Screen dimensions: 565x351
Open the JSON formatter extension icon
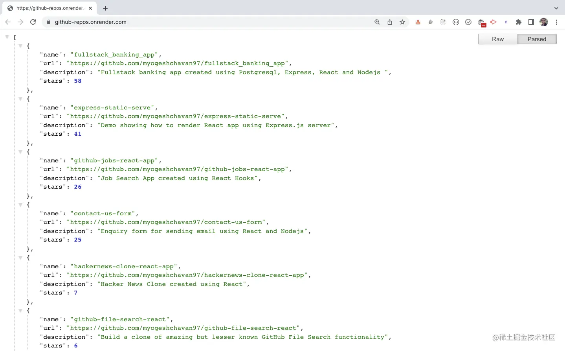click(456, 22)
